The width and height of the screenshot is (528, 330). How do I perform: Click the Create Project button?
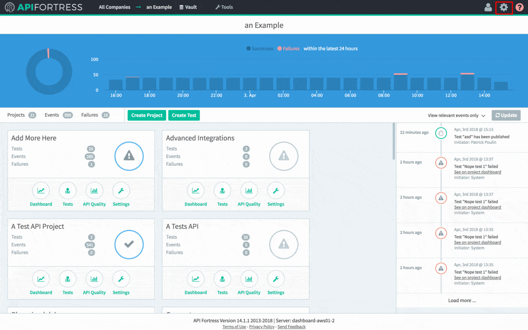(x=147, y=115)
